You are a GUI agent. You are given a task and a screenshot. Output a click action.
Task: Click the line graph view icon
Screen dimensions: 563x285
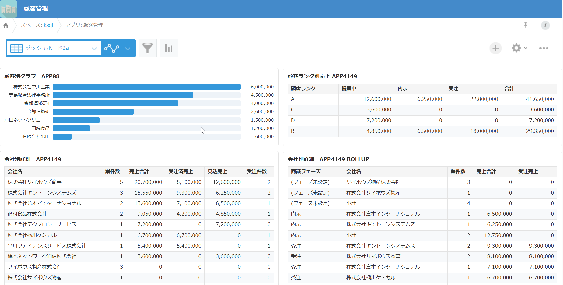coord(112,48)
